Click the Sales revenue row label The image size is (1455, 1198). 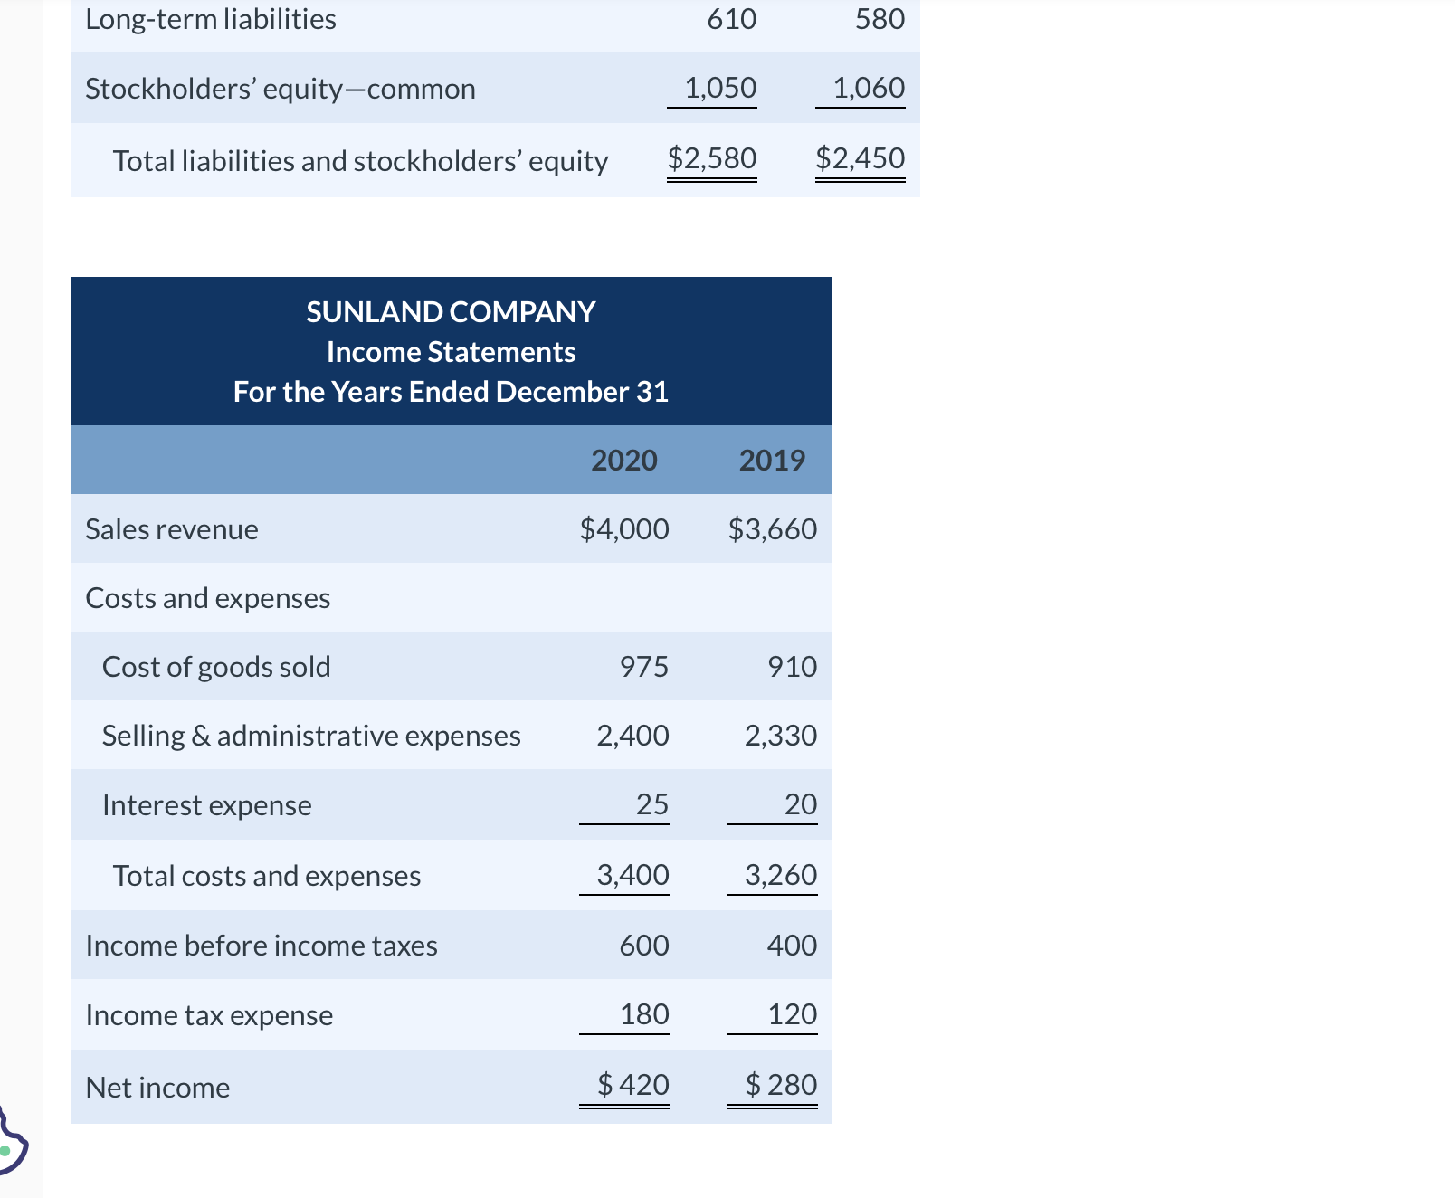tap(170, 529)
